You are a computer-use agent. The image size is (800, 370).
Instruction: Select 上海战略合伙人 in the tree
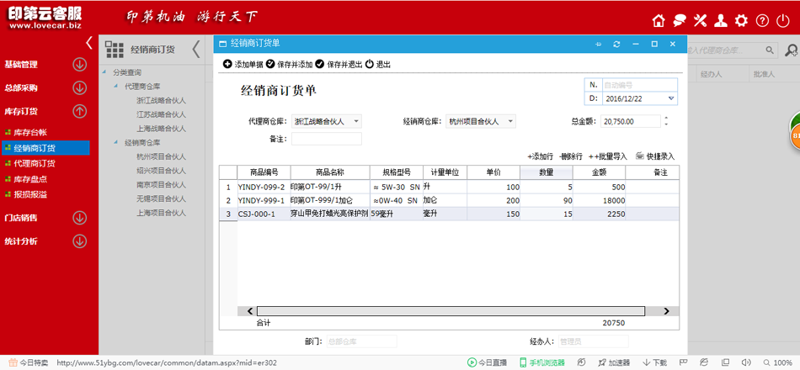click(161, 129)
